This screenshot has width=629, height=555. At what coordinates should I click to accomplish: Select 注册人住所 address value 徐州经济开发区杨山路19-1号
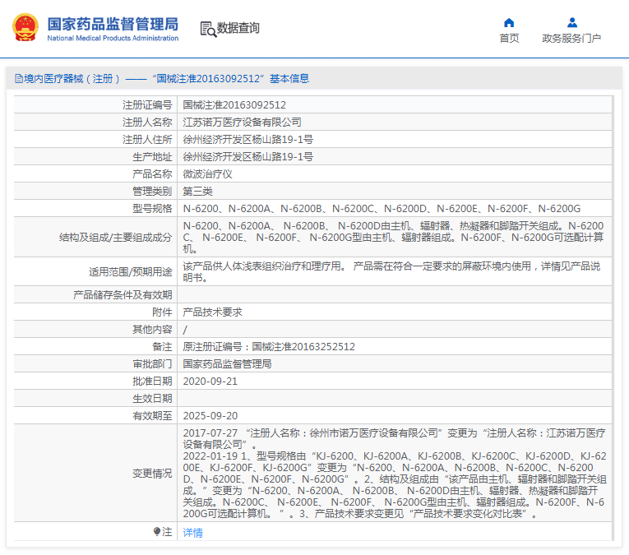point(248,140)
